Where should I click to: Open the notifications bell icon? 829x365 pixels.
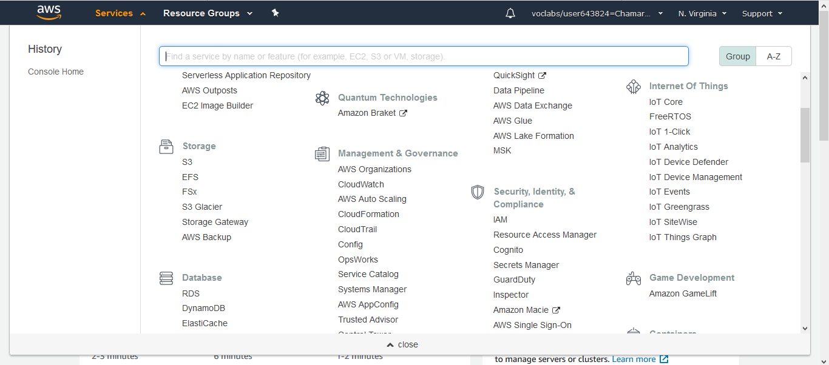[510, 13]
